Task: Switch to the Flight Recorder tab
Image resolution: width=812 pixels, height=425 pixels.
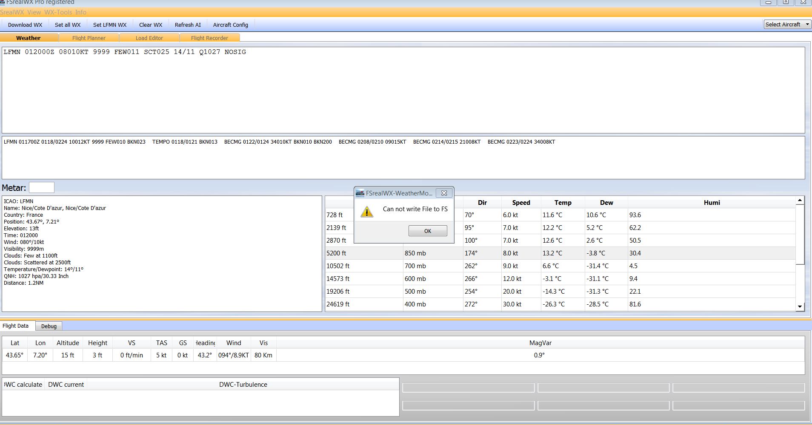Action: click(x=209, y=38)
